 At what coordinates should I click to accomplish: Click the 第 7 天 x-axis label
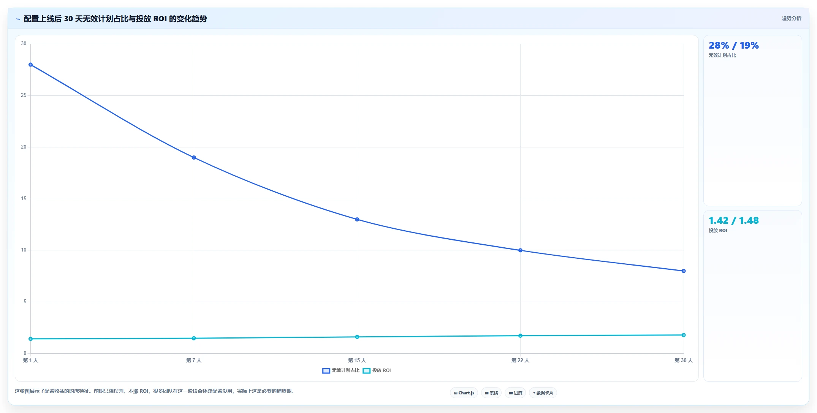[194, 360]
